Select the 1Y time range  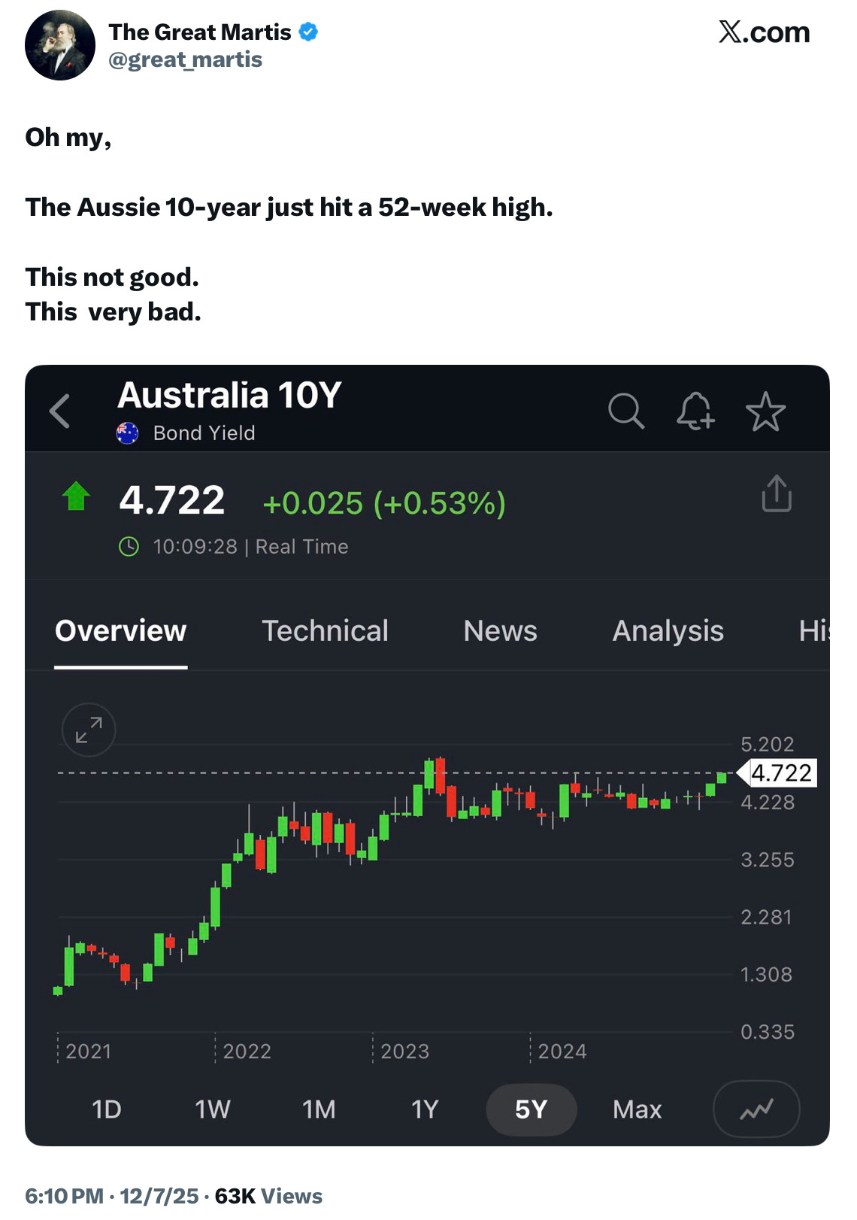click(425, 1109)
